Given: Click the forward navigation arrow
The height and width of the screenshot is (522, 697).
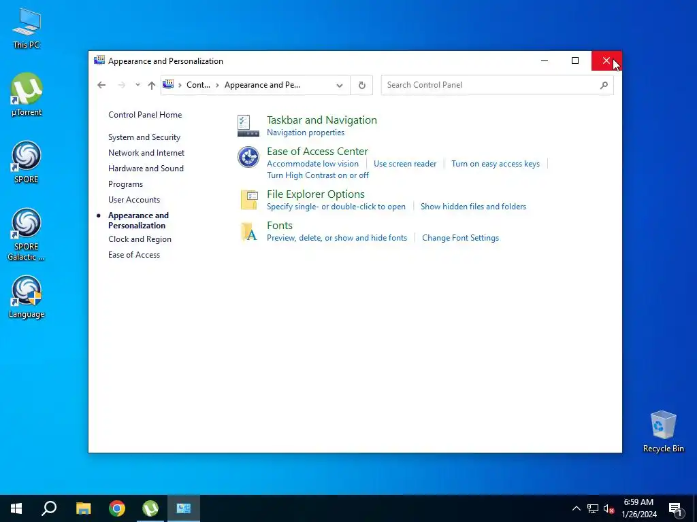Looking at the screenshot, I should click(x=121, y=85).
